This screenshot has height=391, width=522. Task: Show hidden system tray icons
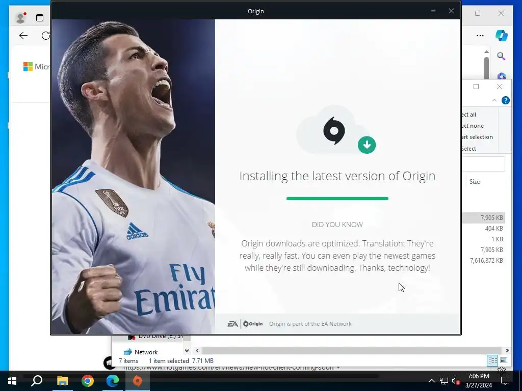(431, 381)
